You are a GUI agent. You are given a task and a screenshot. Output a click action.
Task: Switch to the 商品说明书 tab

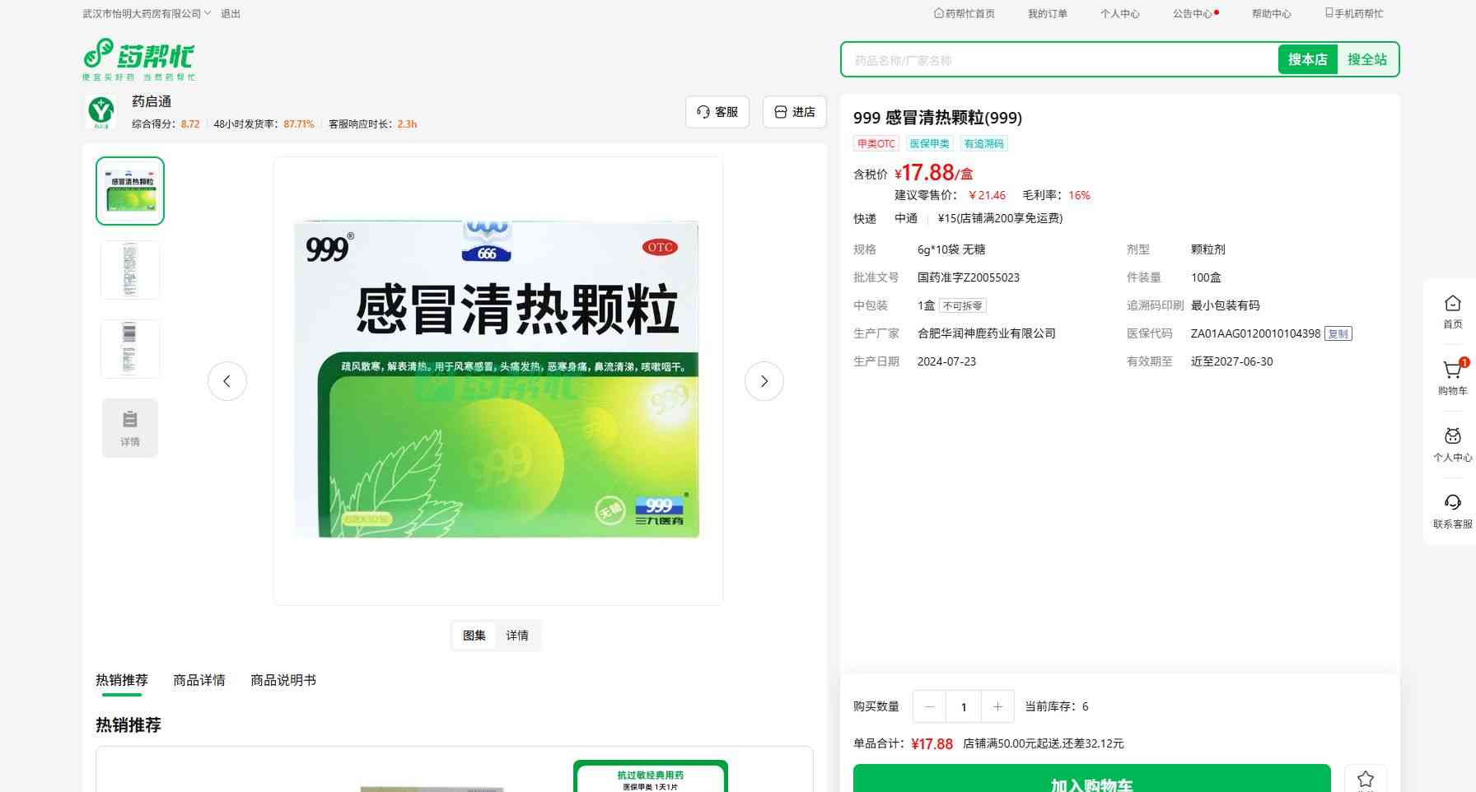[x=283, y=680]
